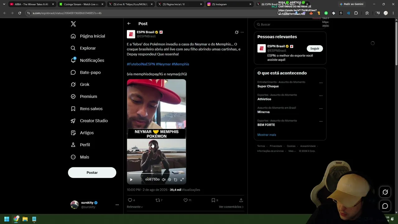Click the Grok icon on the post header

237,32
